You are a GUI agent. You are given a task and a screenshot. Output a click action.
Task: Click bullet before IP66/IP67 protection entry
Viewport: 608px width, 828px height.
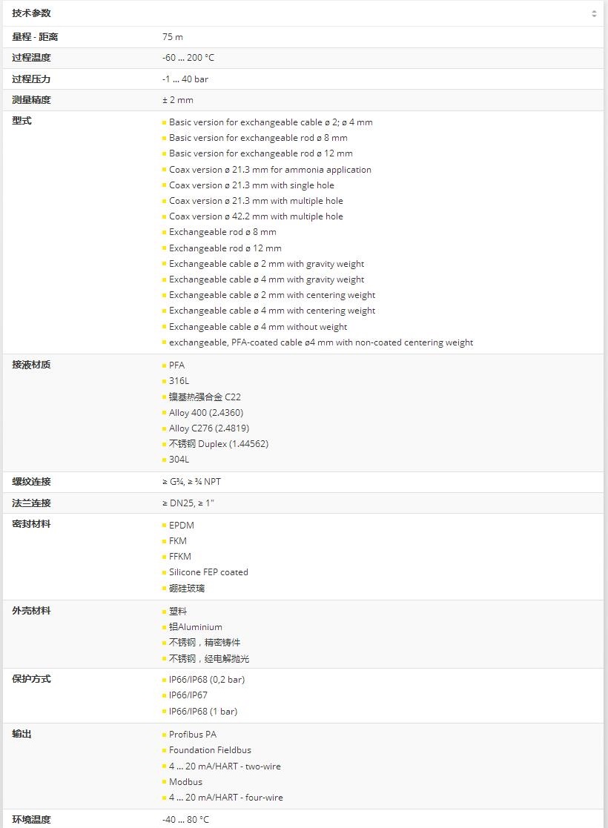pyautogui.click(x=164, y=696)
